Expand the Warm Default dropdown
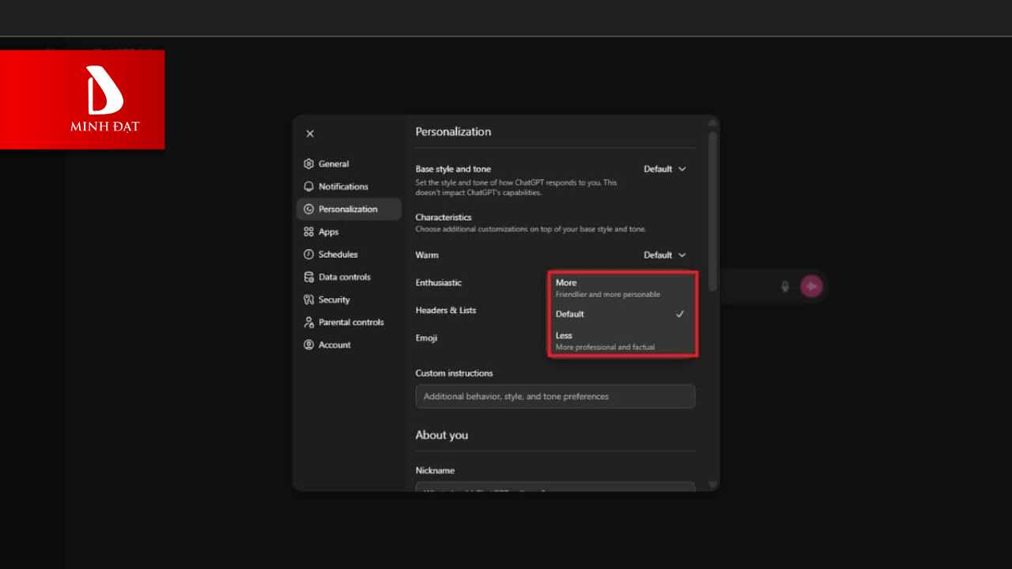This screenshot has width=1012, height=569. [x=664, y=255]
